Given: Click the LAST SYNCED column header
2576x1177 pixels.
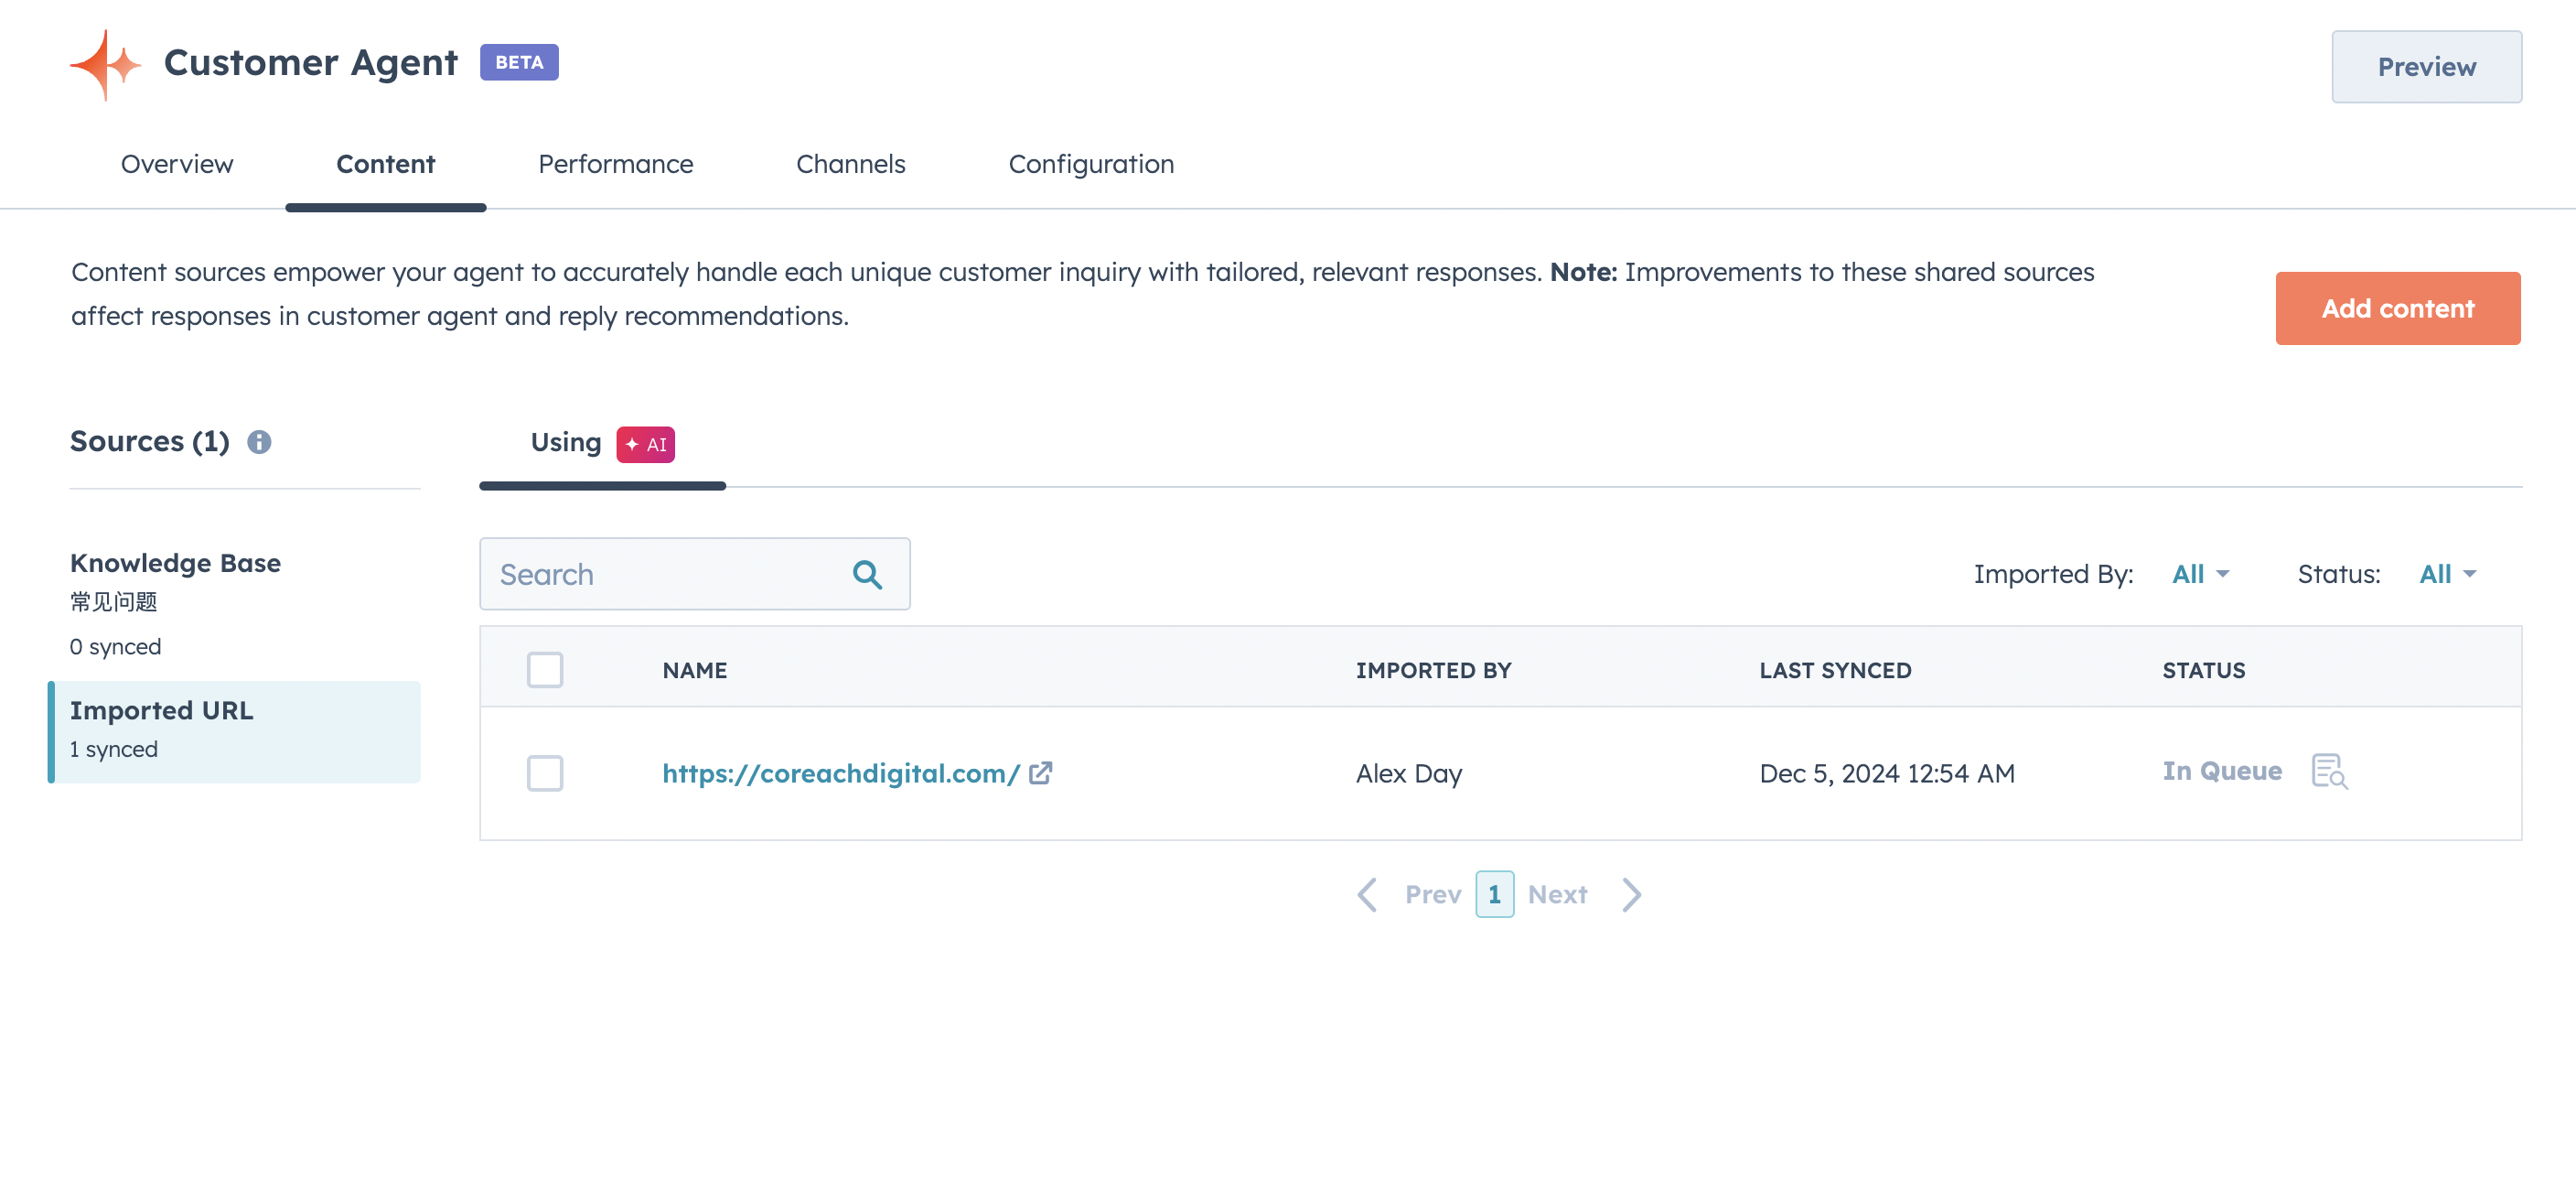Looking at the screenshot, I should [1835, 671].
